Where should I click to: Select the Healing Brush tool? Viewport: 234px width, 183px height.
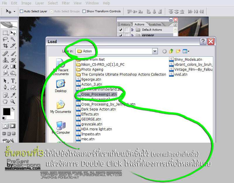(x=5, y=54)
